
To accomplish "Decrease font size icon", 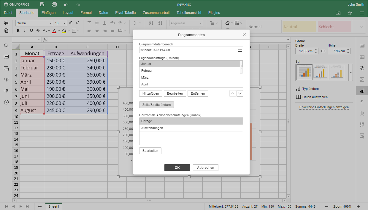I will coord(77,23).
